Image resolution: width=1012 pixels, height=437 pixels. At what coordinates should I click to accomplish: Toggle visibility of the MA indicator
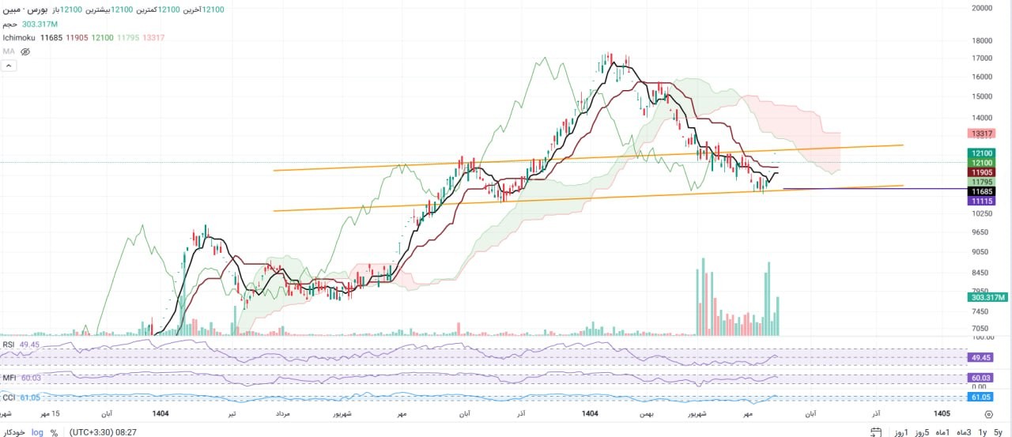[25, 51]
